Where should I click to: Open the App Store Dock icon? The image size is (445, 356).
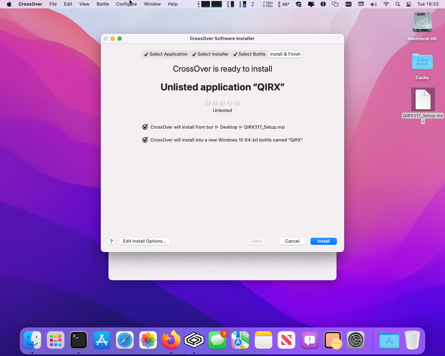[102, 340]
